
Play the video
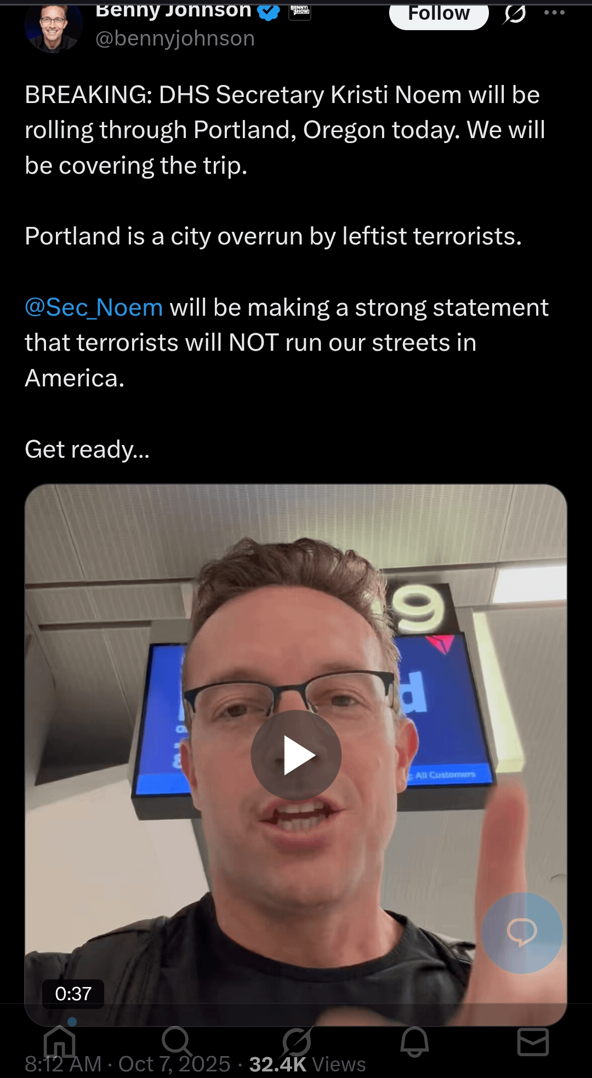296,755
